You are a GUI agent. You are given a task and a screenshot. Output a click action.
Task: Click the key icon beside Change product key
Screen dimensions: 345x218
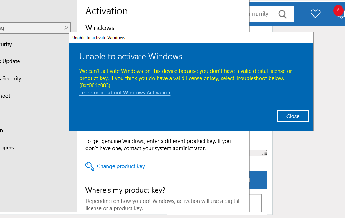pos(89,166)
